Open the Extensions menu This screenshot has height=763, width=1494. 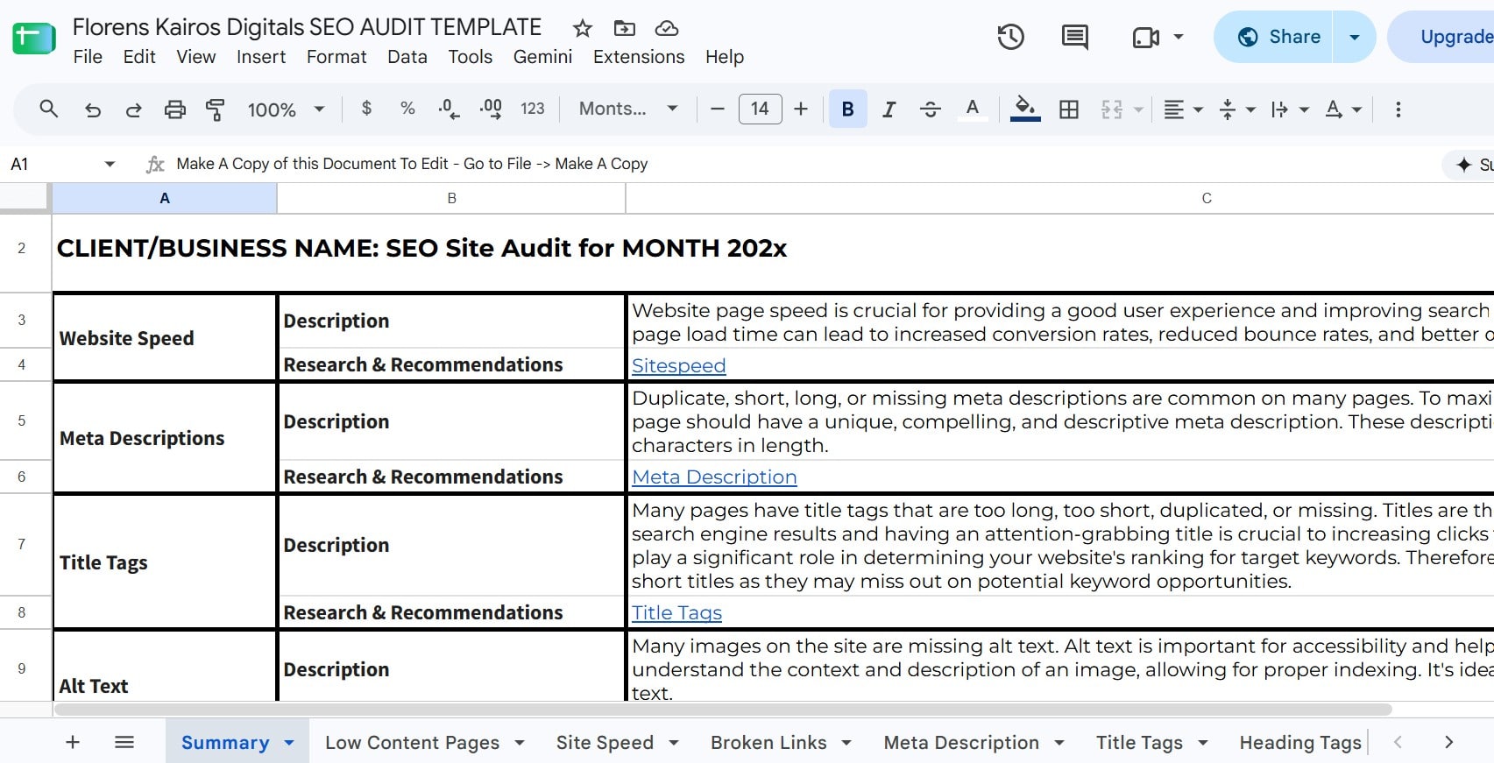pos(639,57)
